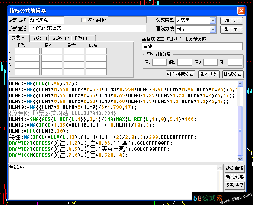
Task: Select the 参数9-12 tab
Action: tap(60, 38)
